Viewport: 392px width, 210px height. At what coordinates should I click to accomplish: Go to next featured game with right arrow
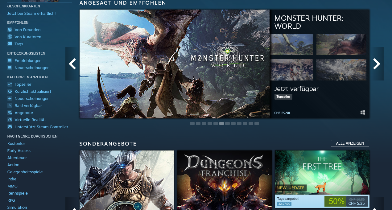377,64
